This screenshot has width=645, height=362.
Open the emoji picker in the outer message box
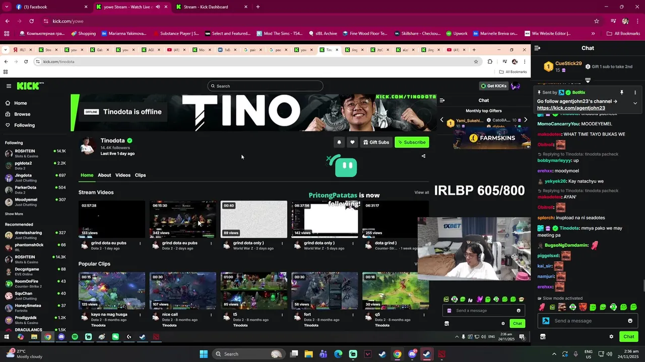[630, 321]
